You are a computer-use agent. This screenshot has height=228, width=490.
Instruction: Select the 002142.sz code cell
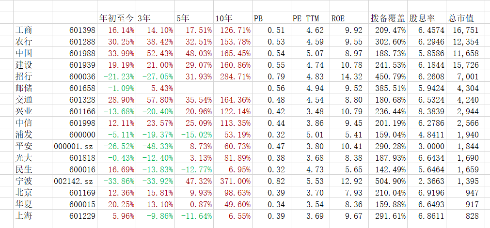74,181
